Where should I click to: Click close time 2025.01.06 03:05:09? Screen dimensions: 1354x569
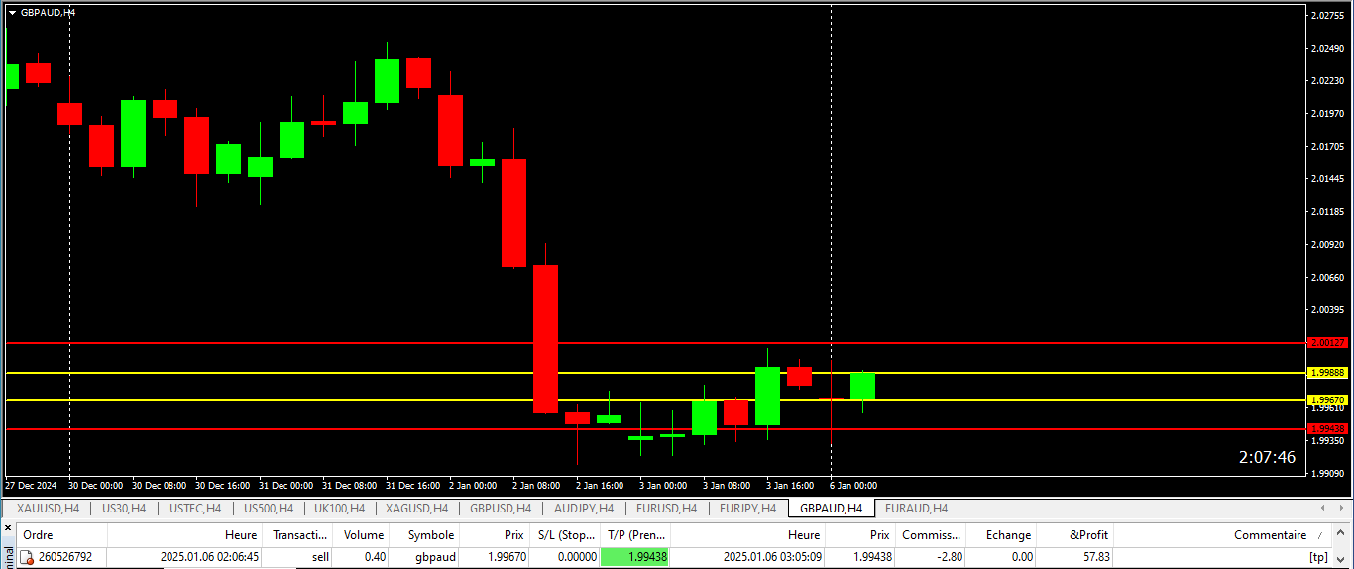click(773, 557)
